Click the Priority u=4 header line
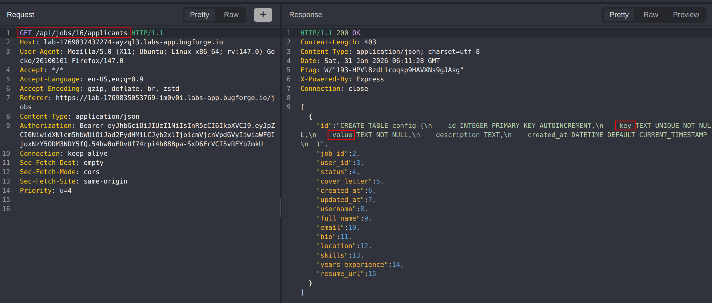 46,191
